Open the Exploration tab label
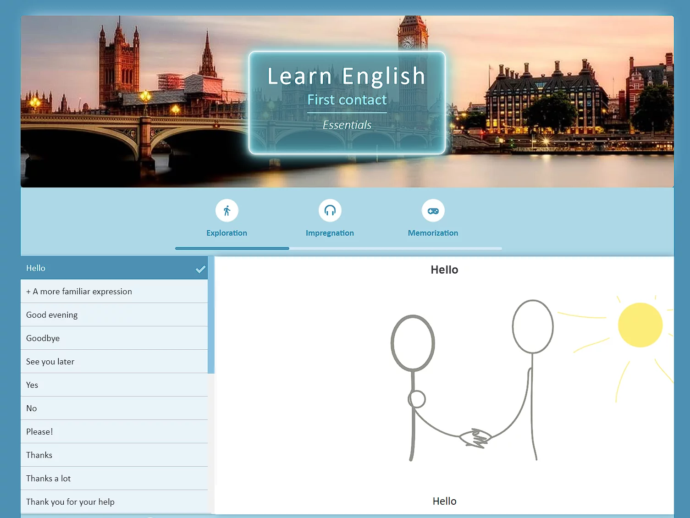Screen dimensions: 690x518 (x=226, y=233)
